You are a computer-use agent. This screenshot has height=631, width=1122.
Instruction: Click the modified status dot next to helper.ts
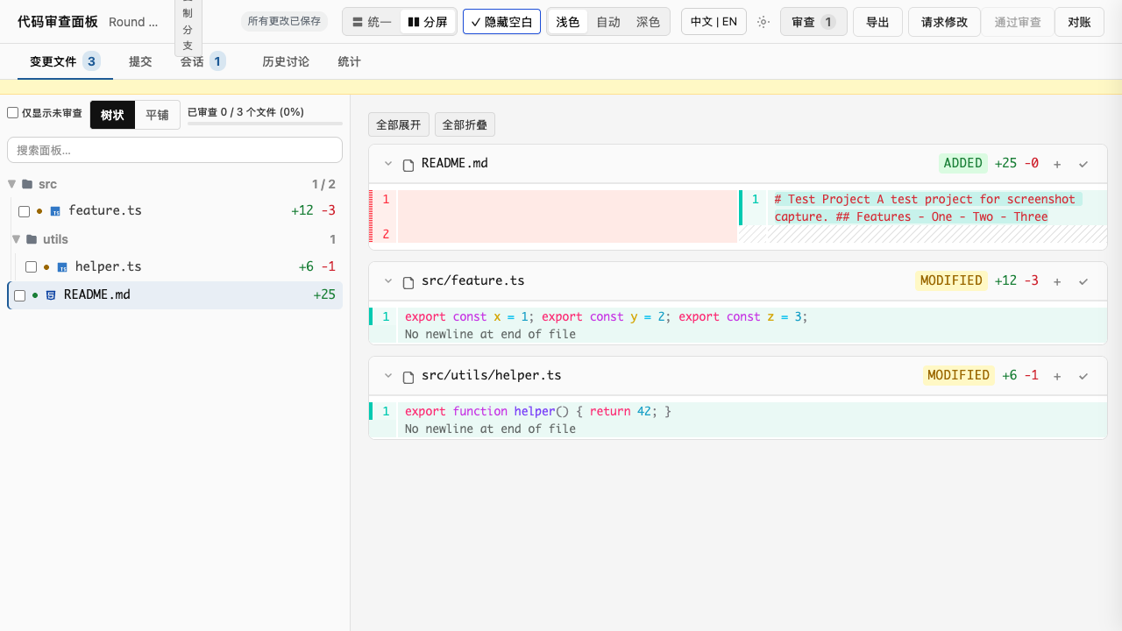[46, 267]
